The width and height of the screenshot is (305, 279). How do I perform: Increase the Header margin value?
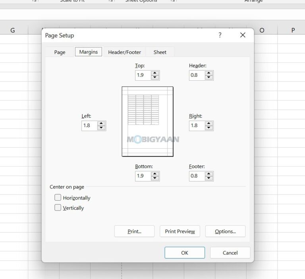coord(209,73)
